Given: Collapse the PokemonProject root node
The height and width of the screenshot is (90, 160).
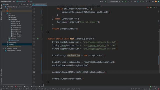Looking at the screenshot, I should pyautogui.click(x=3, y=7).
